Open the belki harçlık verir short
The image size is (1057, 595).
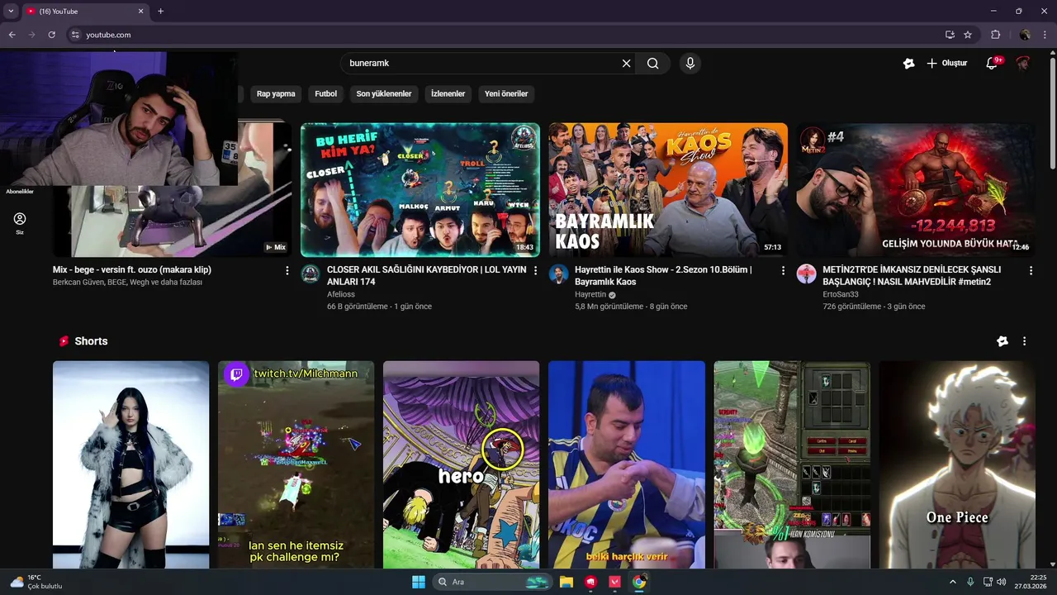click(x=627, y=464)
